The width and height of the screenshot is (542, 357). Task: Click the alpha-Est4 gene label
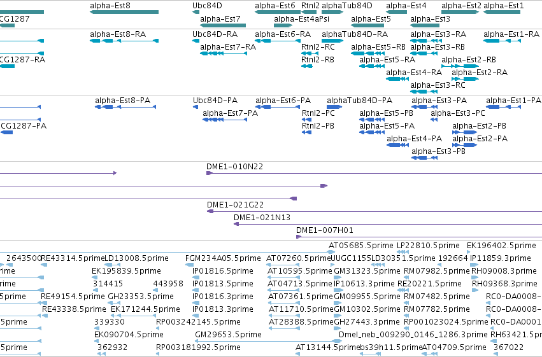tap(406, 6)
